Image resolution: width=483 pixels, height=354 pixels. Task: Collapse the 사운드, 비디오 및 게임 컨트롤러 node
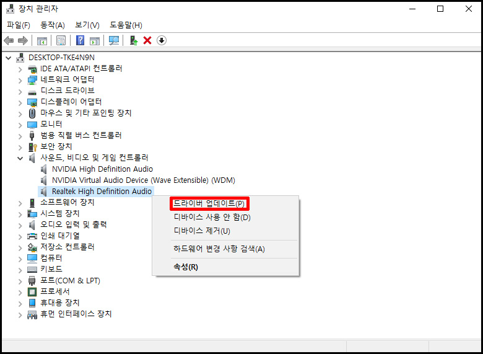click(x=20, y=158)
